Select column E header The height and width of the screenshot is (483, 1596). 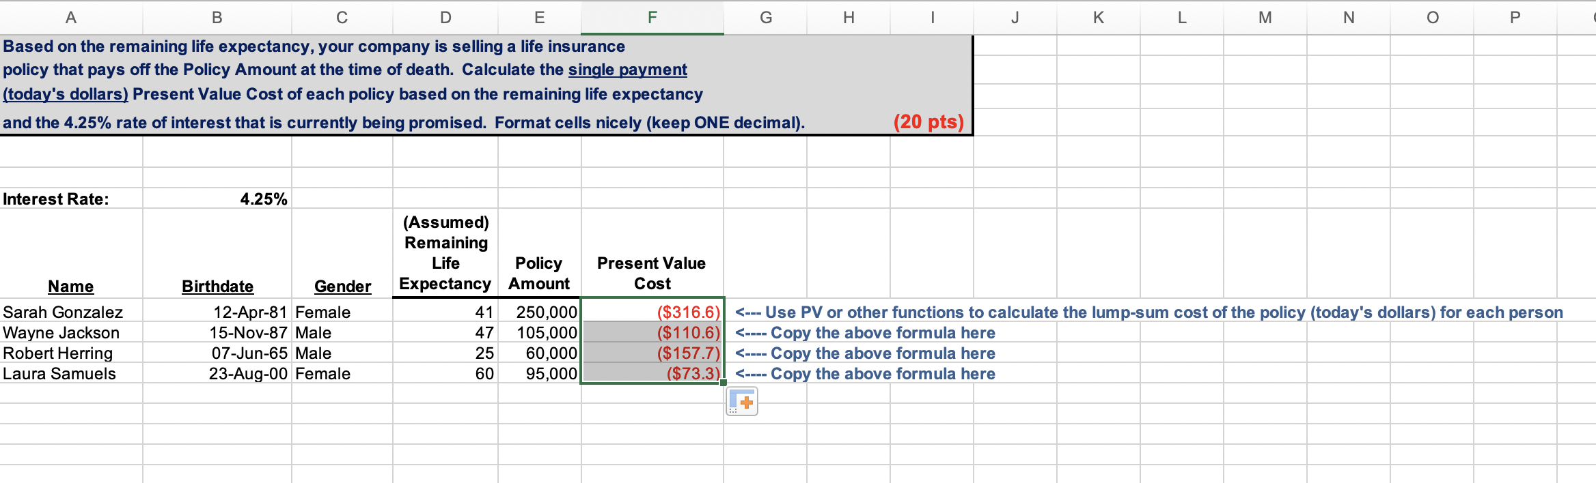click(540, 18)
